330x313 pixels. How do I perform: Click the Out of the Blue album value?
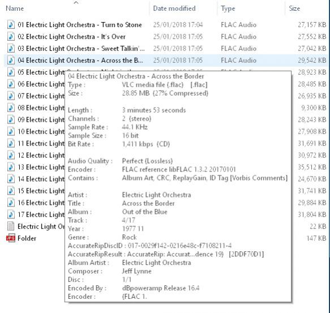coord(144,212)
